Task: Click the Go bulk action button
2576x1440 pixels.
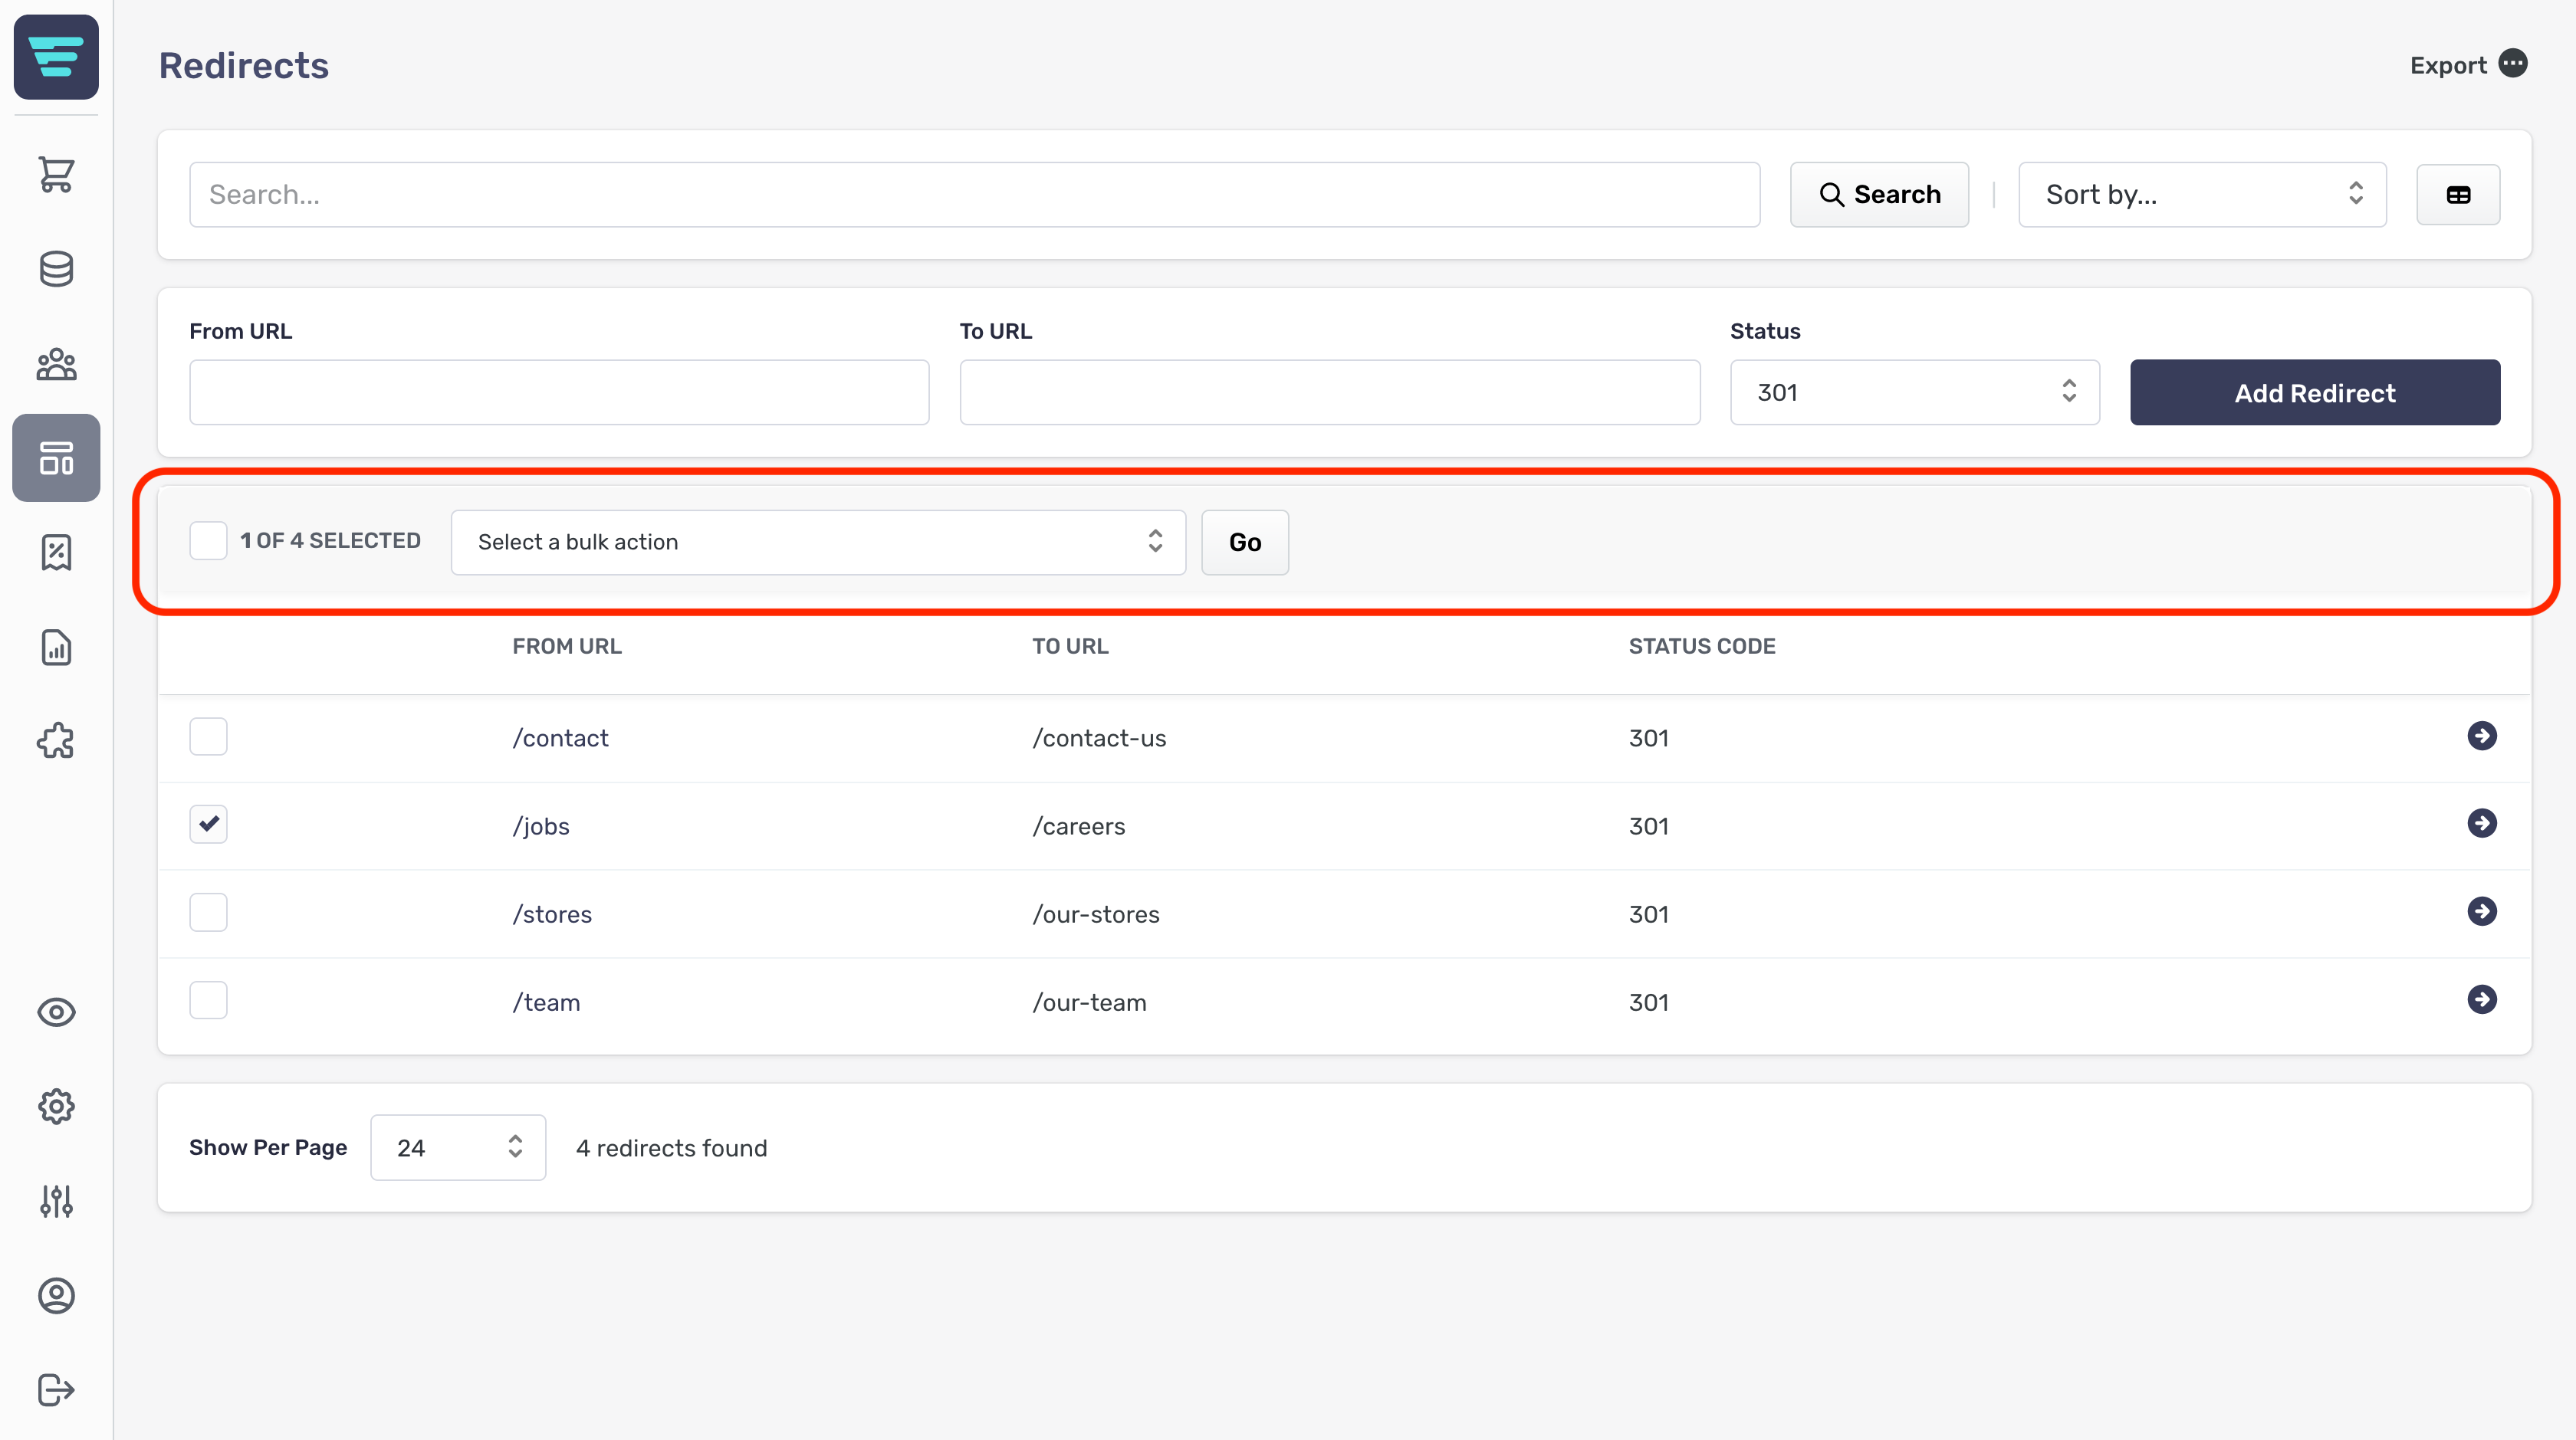Action: pos(1245,542)
